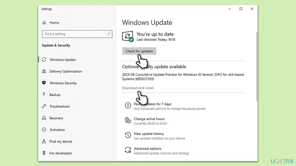This screenshot has height=166, width=296.
Task: Click the update status icon with green check
Action: coord(128,36)
